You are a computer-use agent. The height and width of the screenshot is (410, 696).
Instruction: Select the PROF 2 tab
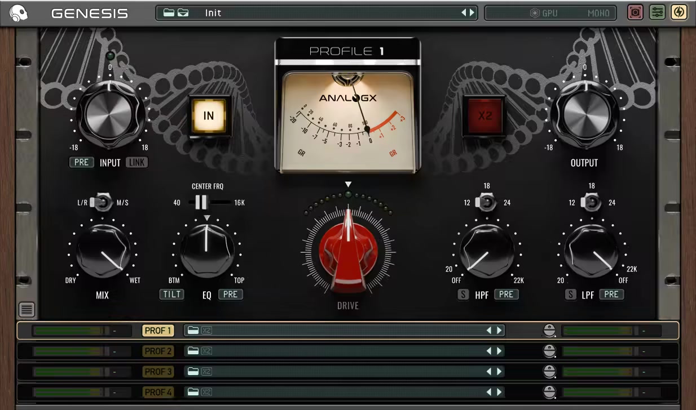(x=158, y=351)
